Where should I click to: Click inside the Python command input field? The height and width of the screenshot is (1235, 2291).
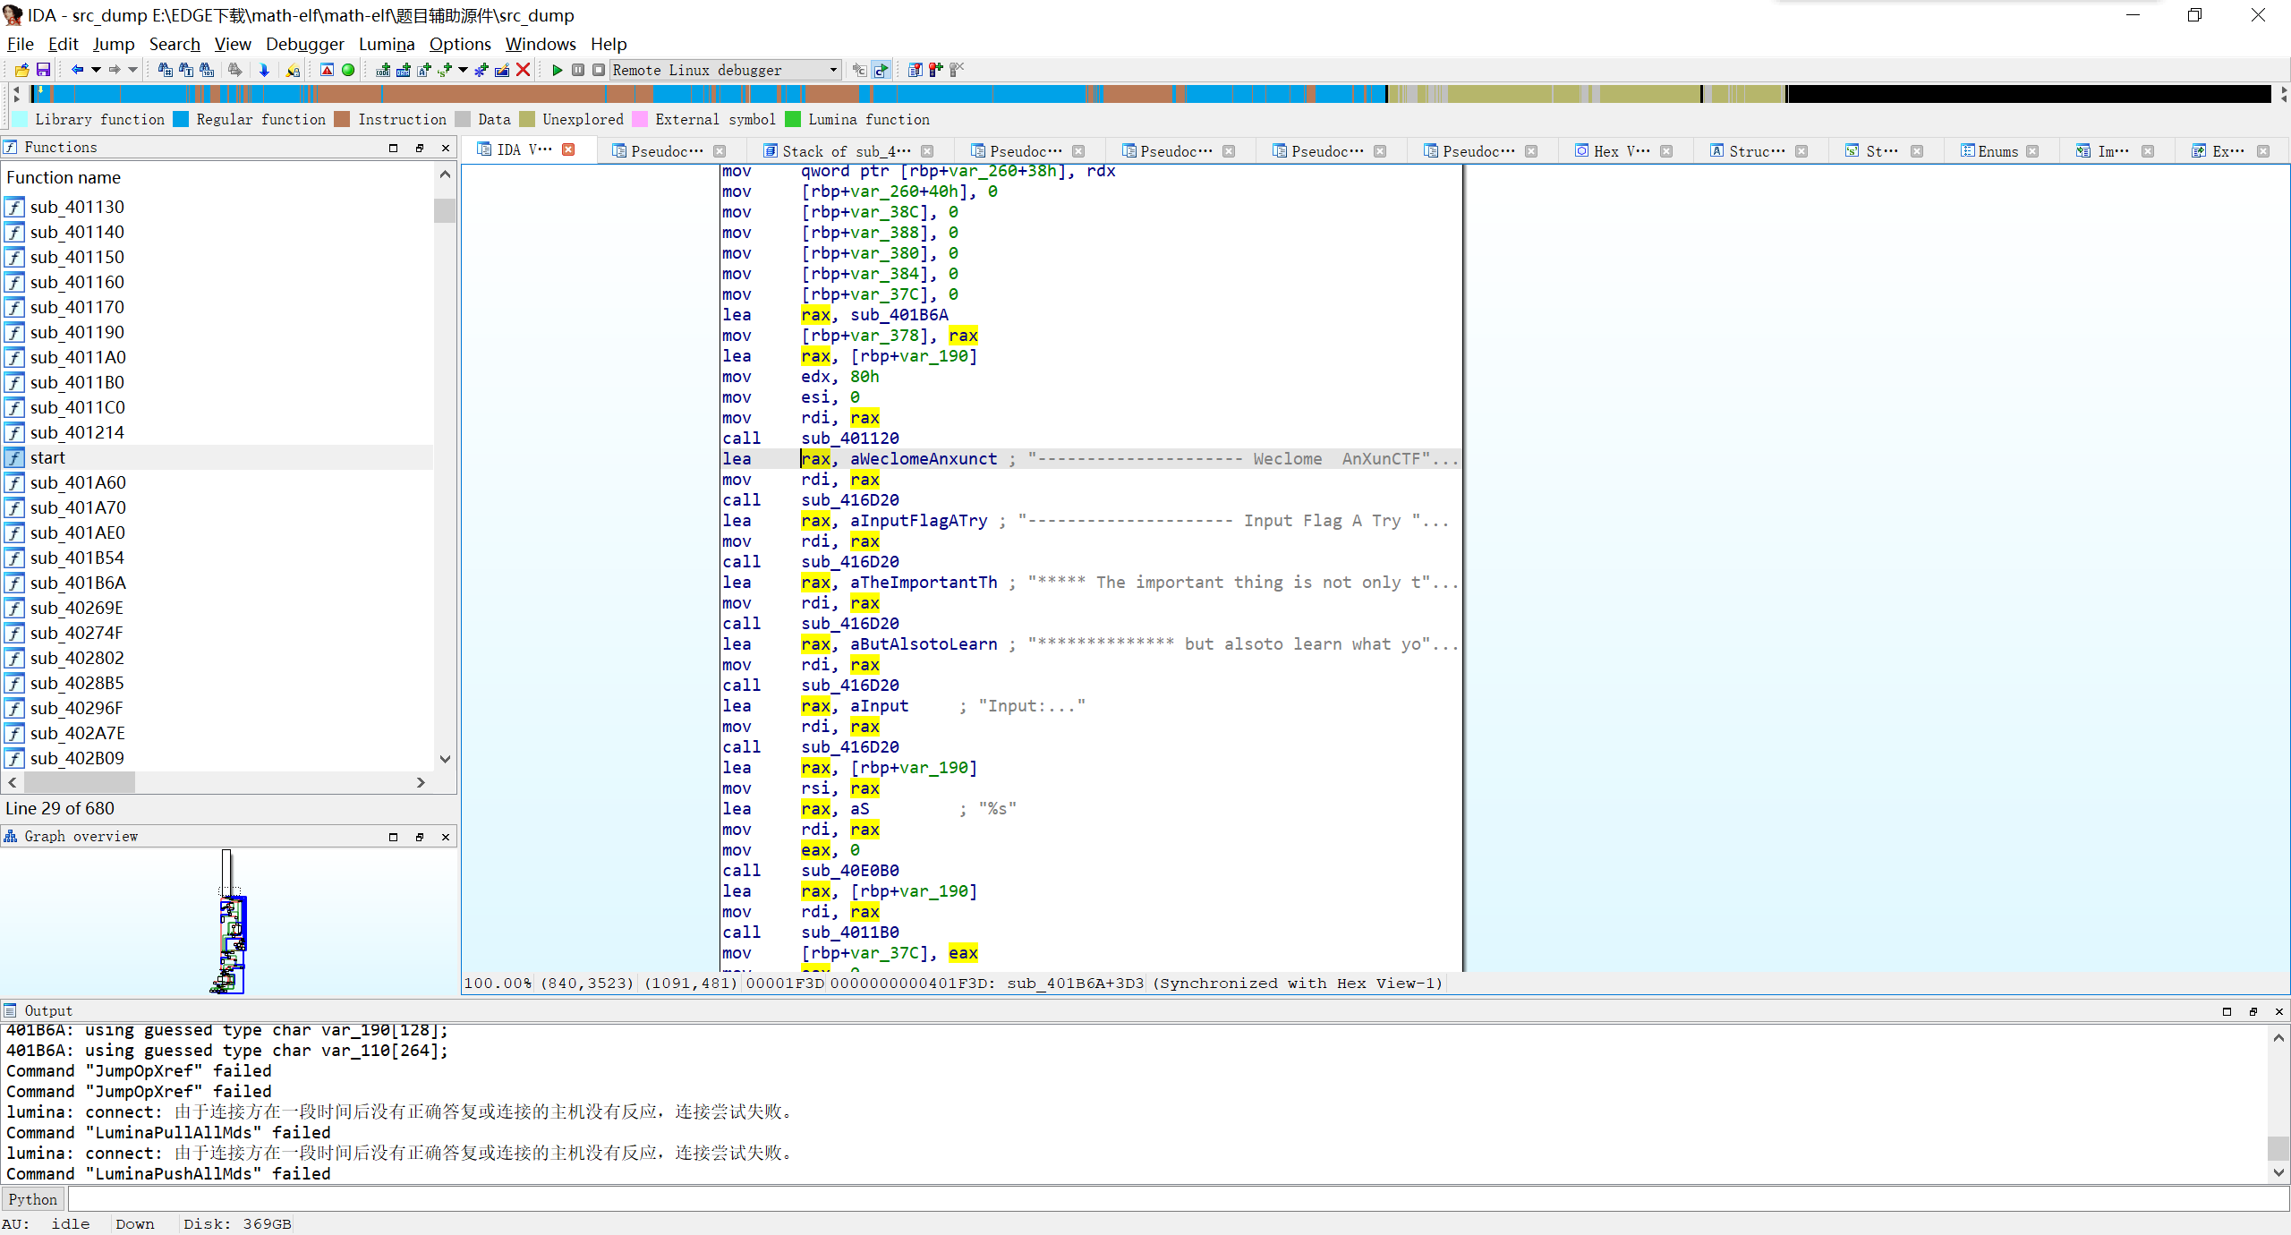tap(1163, 1199)
